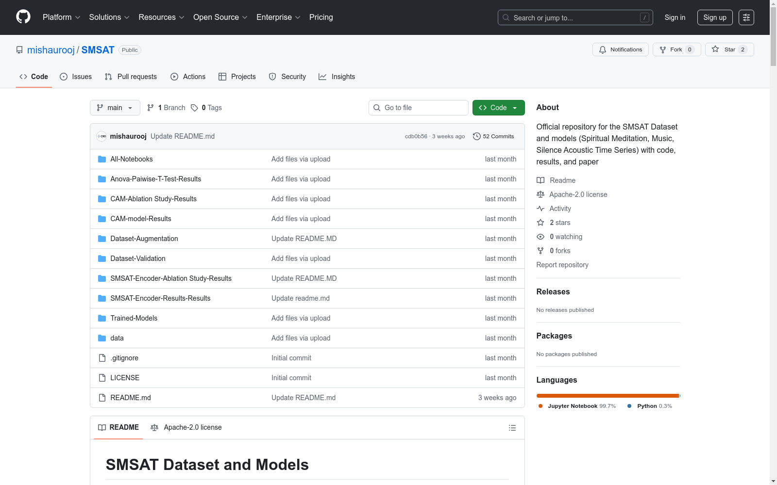Screen dimensions: 777x485
Task: Switch to the Projects tab
Action: tap(237, 77)
